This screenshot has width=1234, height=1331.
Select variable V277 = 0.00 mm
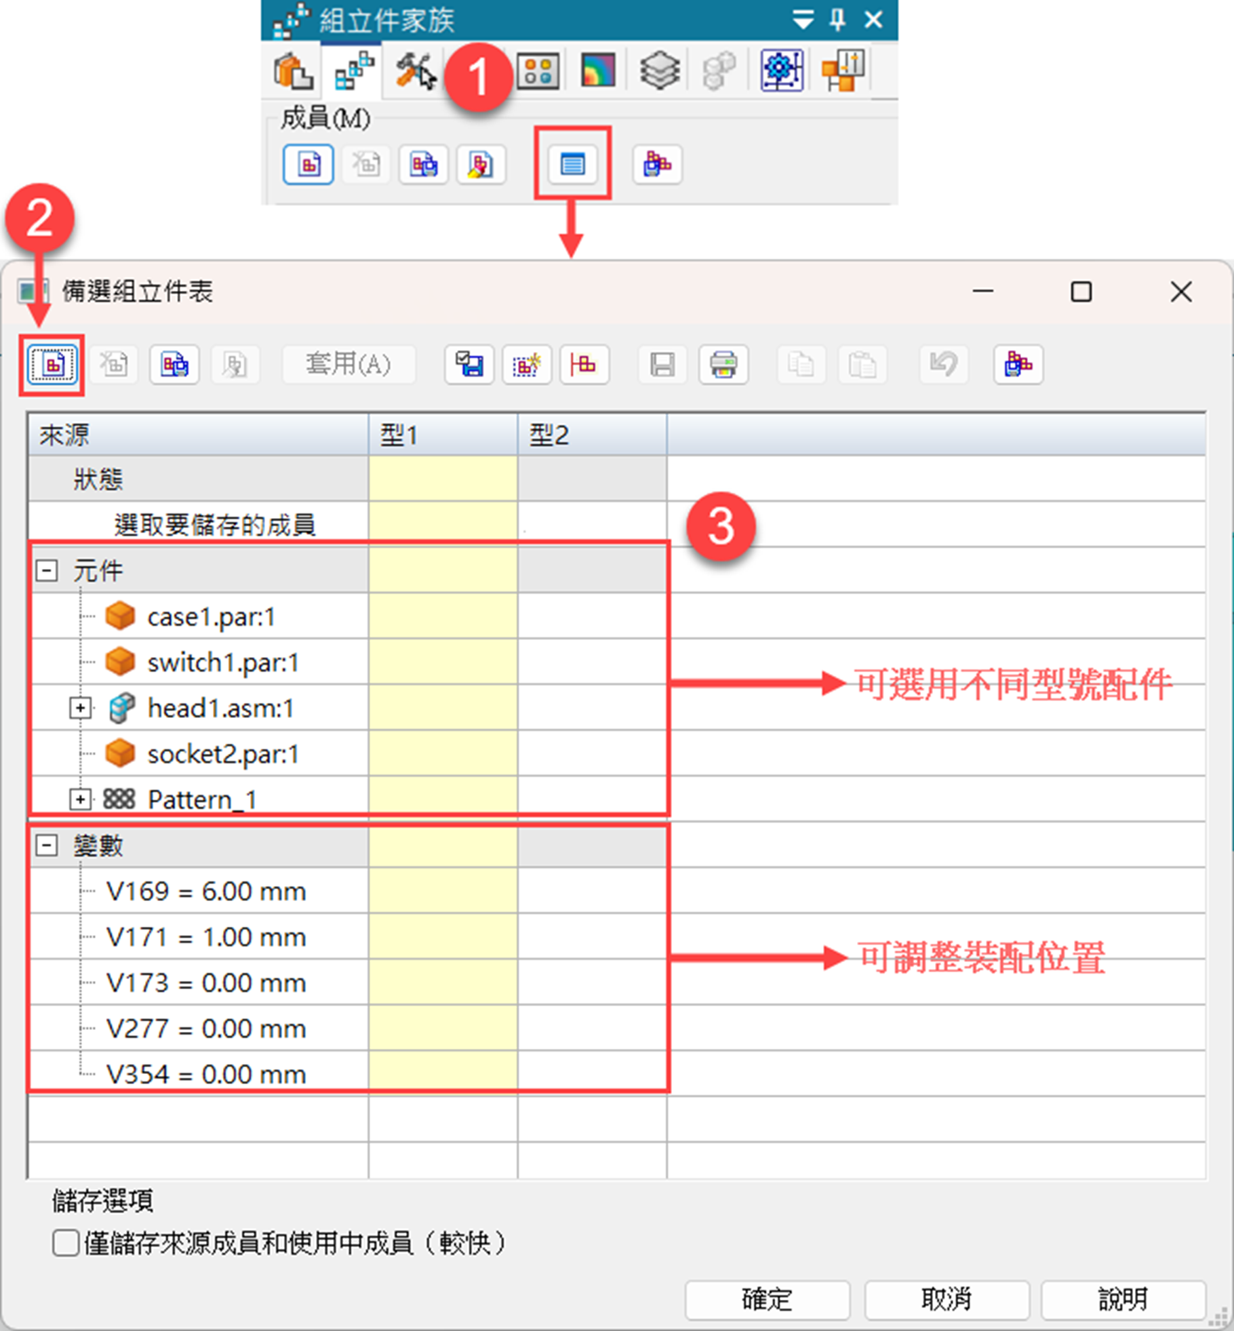click(x=206, y=1029)
